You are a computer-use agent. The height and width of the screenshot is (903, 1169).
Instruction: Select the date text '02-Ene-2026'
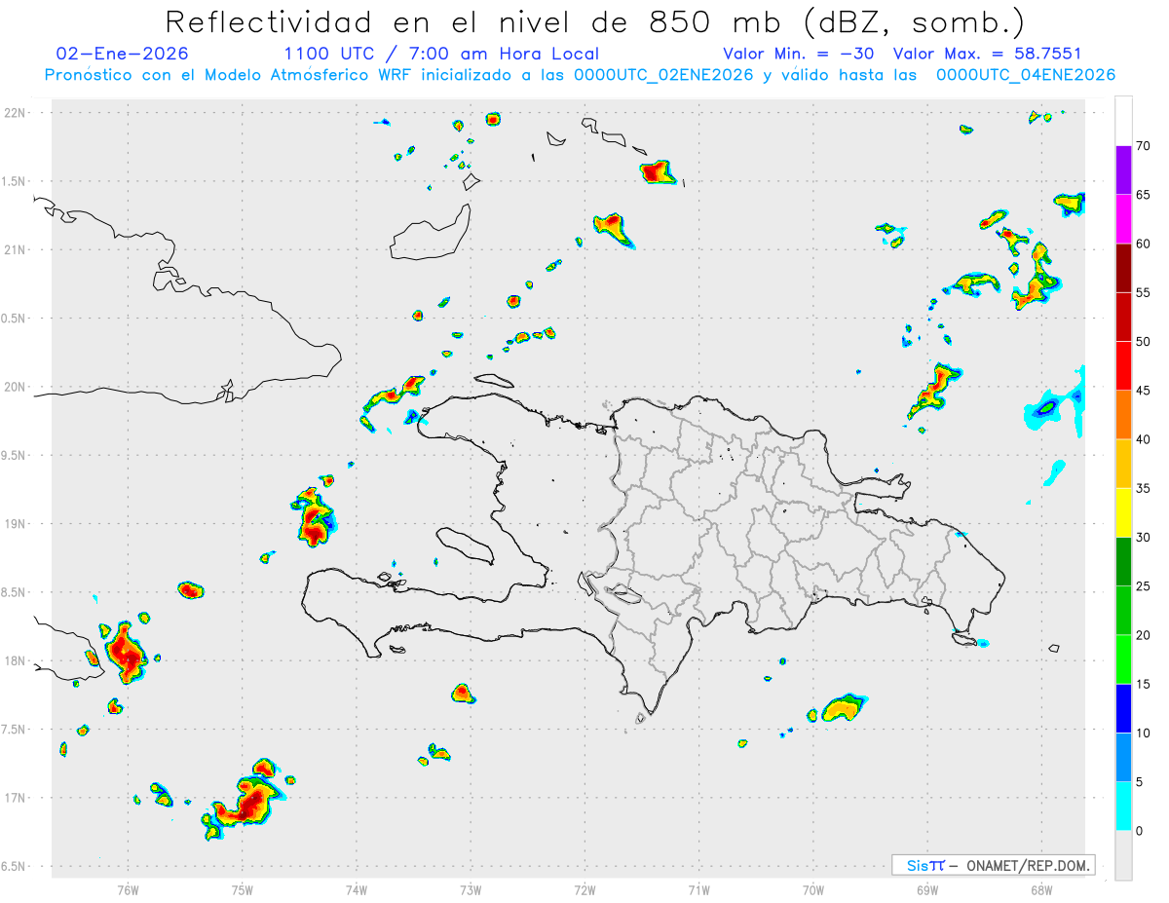[x=123, y=54]
